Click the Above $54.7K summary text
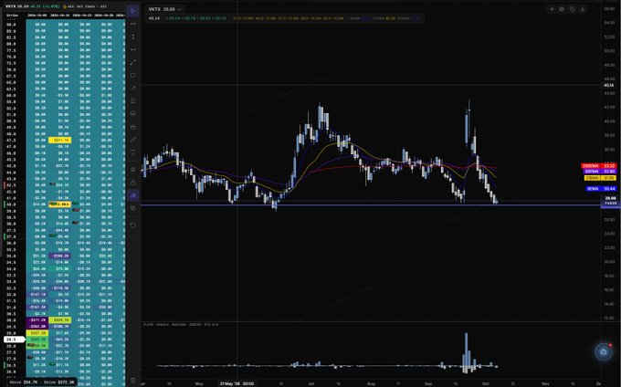The width and height of the screenshot is (621, 387). click(24, 382)
